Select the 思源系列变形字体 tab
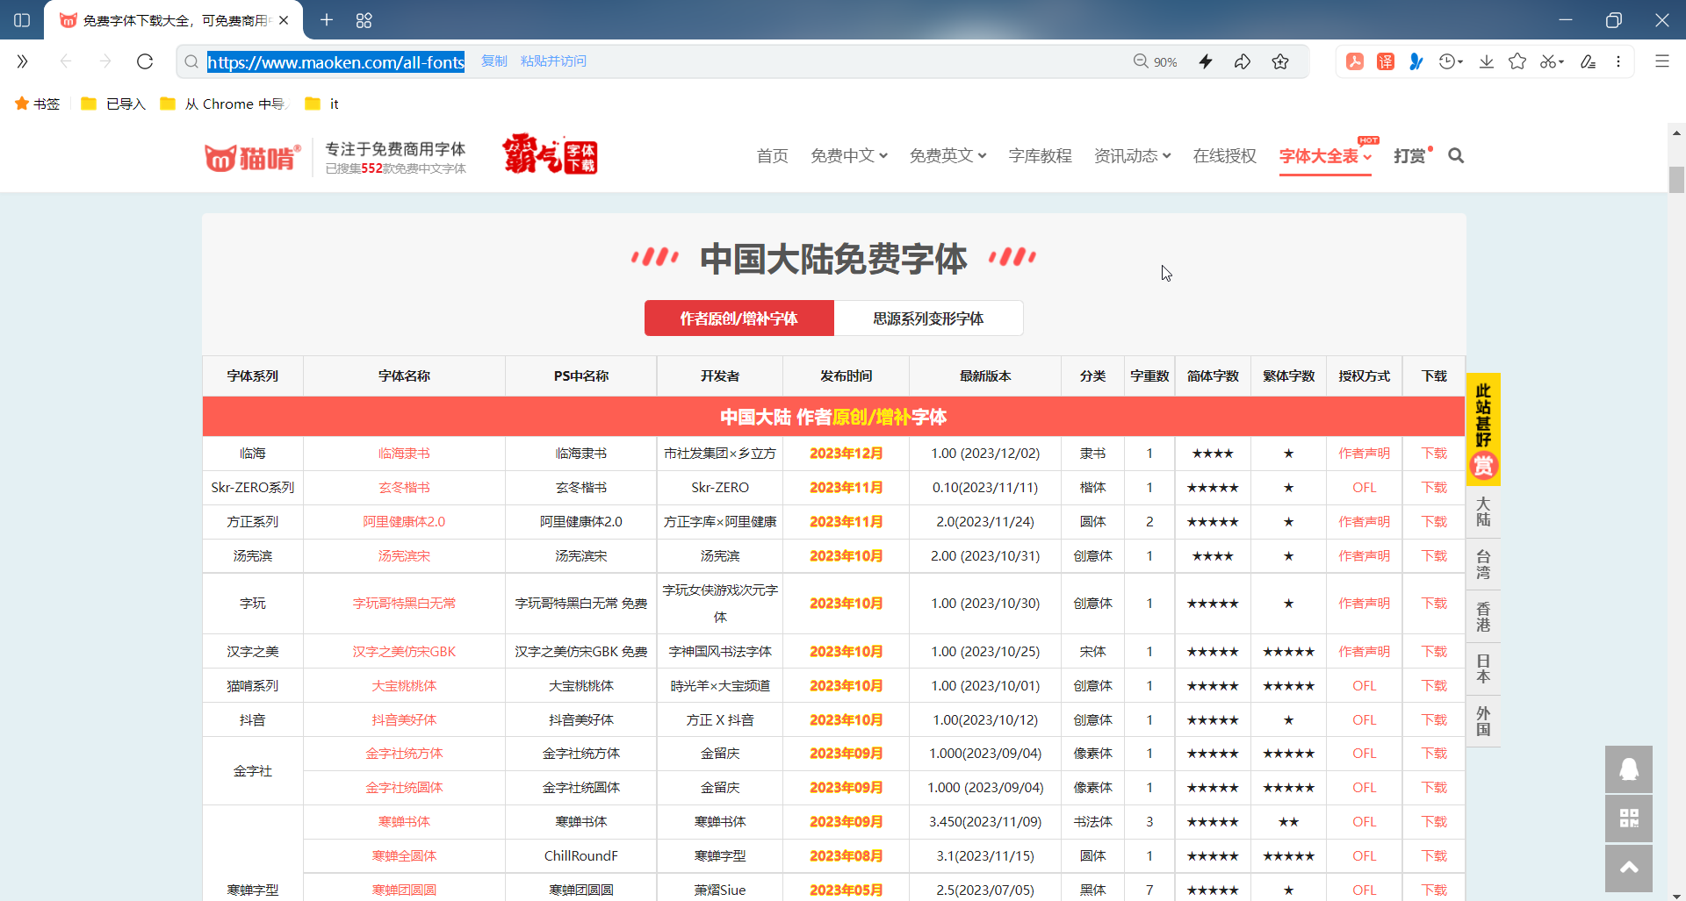Image resolution: width=1686 pixels, height=901 pixels. coord(928,318)
